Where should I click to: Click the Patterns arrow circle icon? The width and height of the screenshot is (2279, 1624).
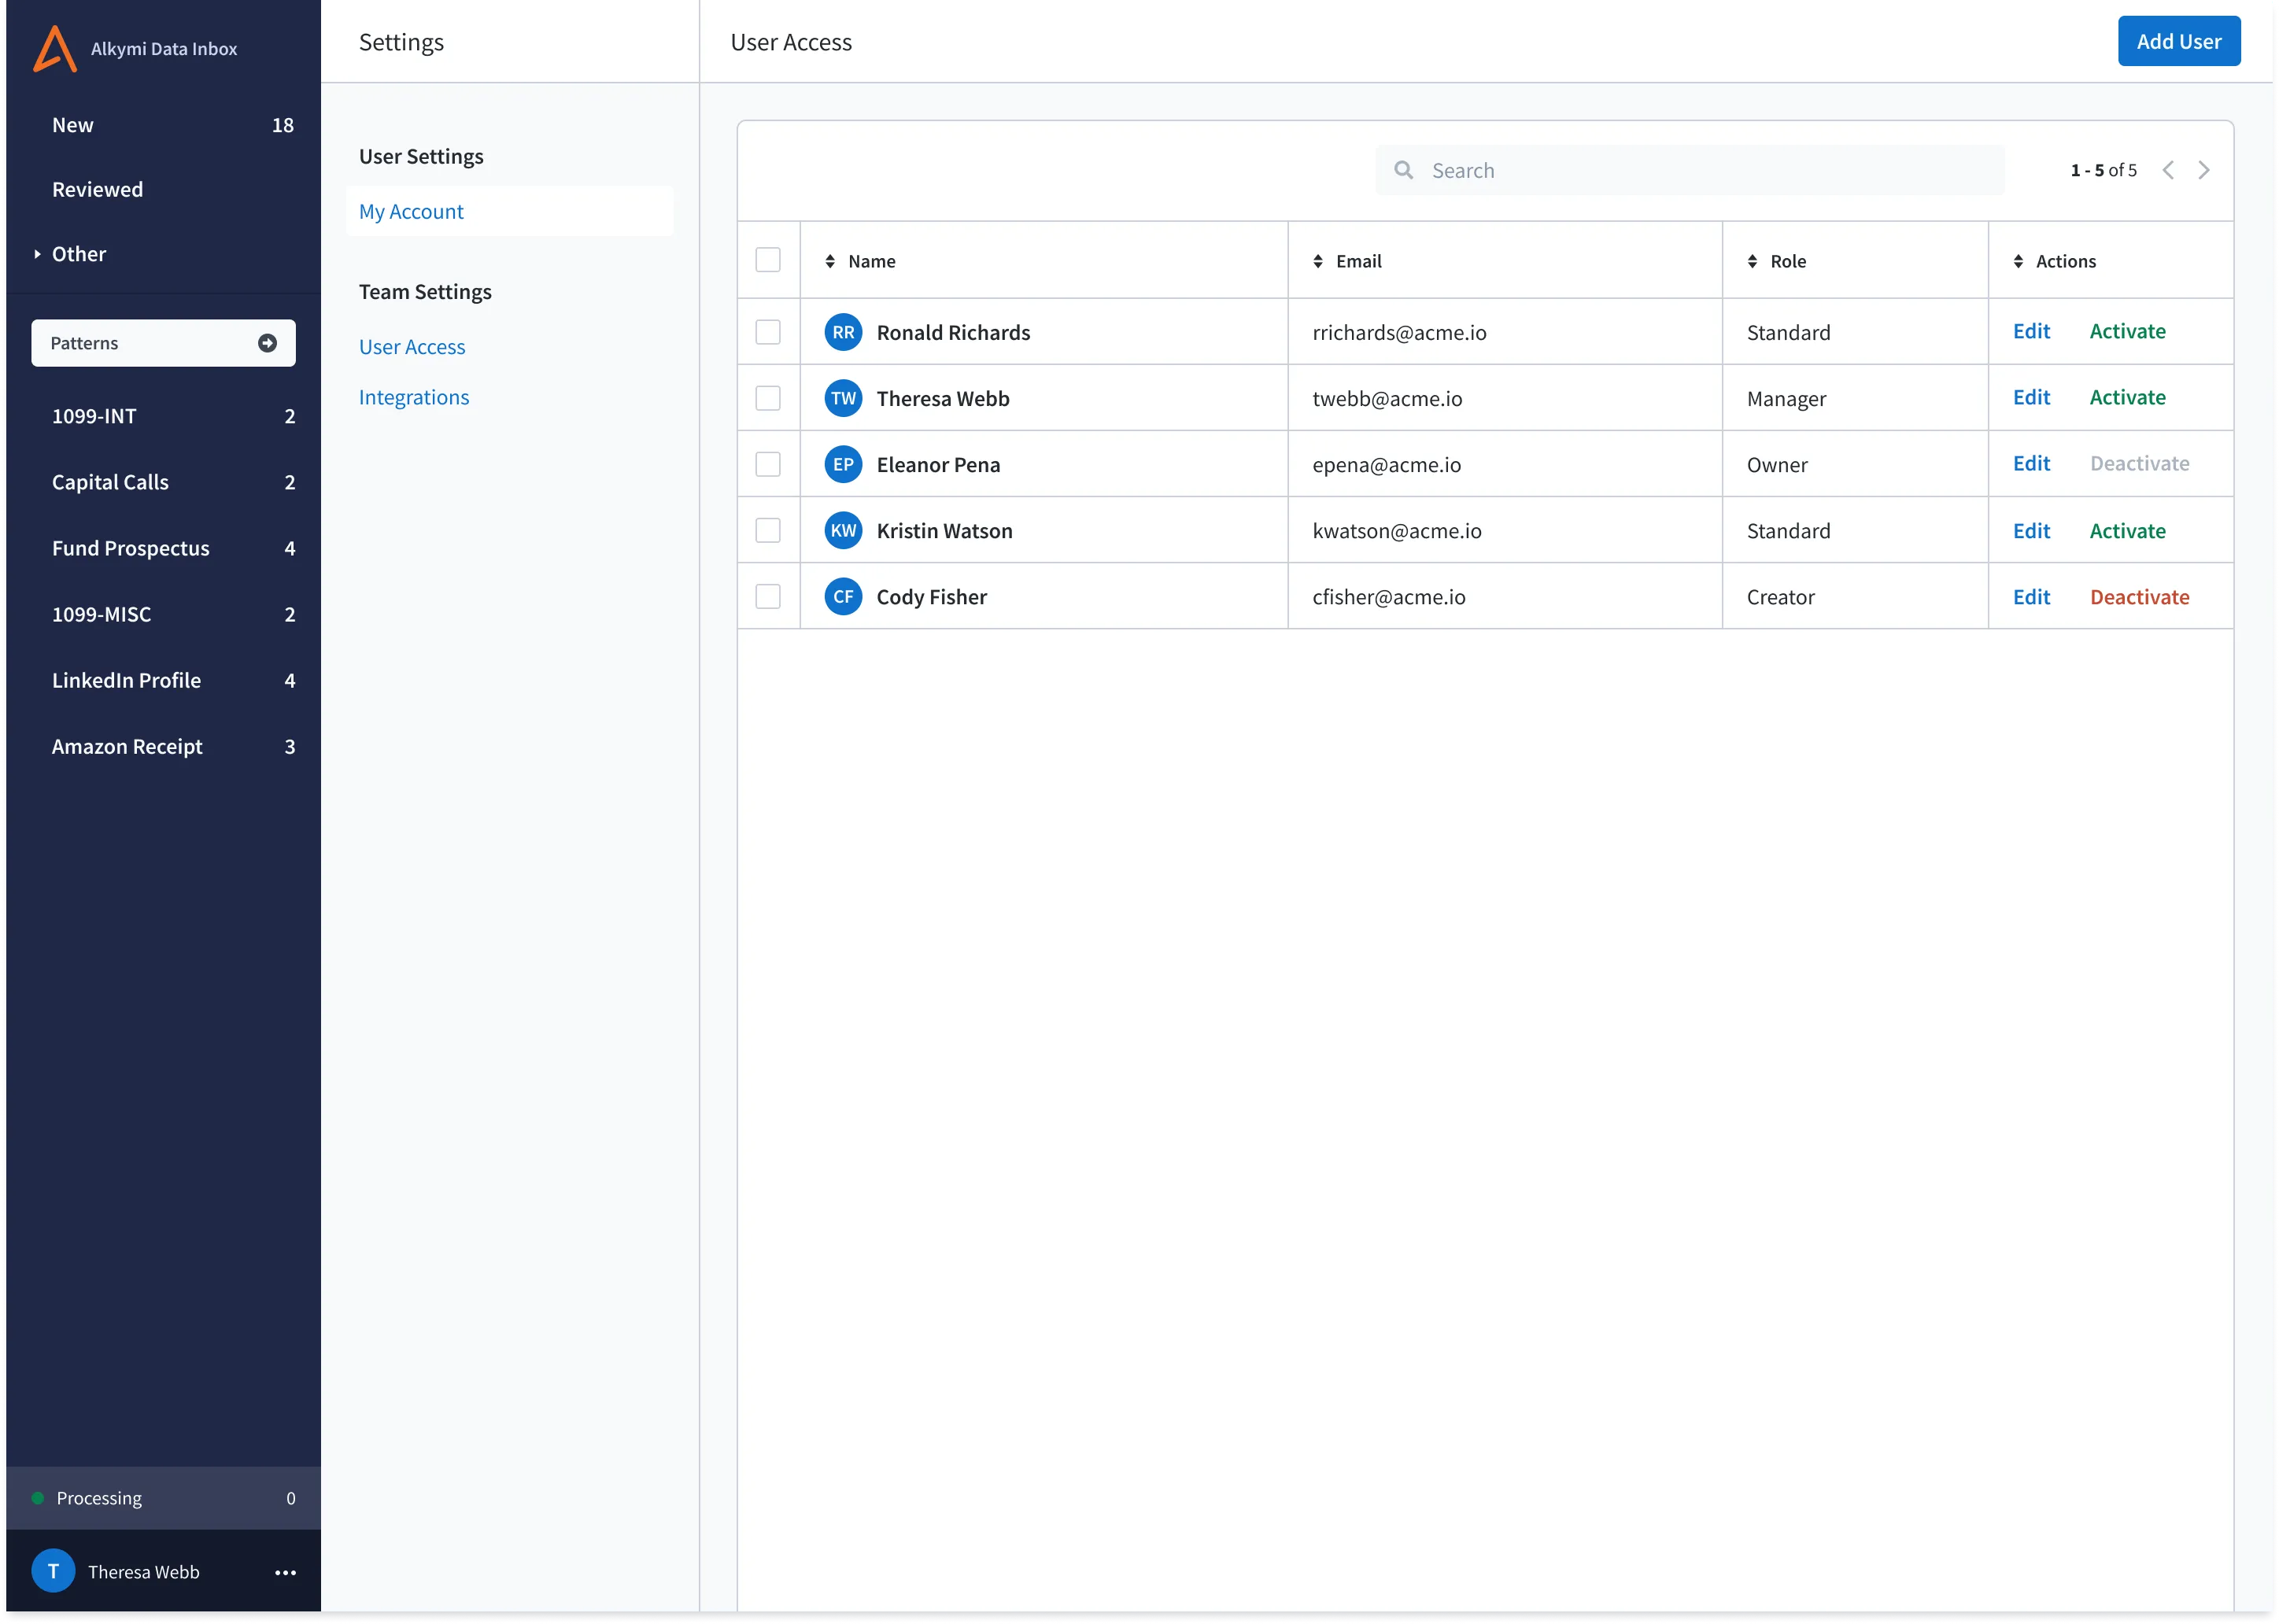coord(267,343)
